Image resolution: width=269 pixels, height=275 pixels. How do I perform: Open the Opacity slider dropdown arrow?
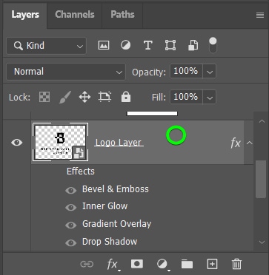pyautogui.click(x=210, y=72)
